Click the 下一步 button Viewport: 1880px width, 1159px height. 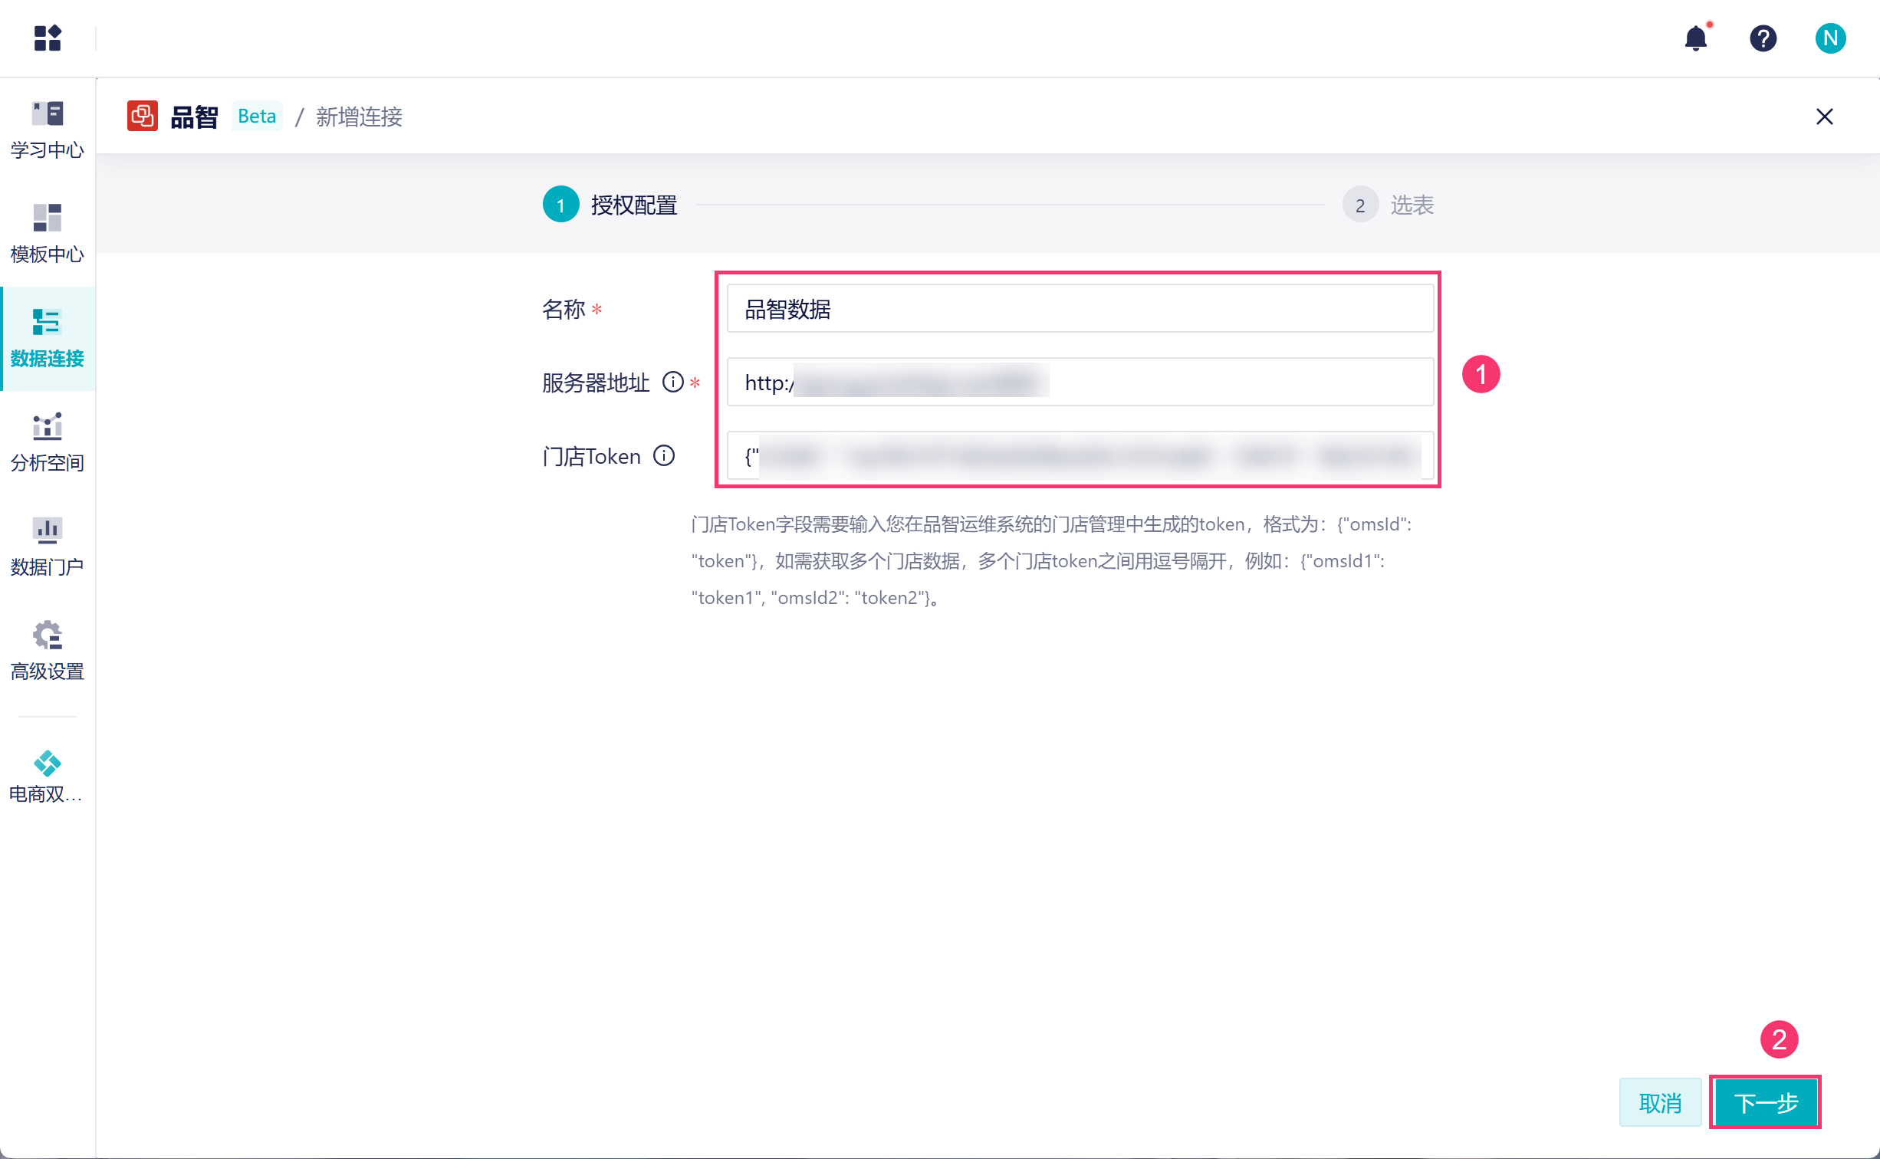coord(1766,1103)
